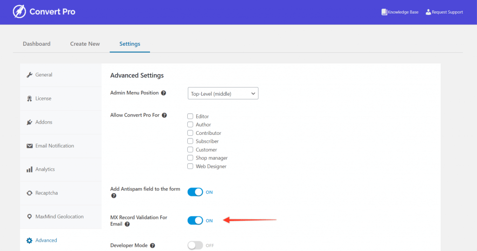477x251 pixels.
Task: Enable Convert Pro for Shop manager
Action: [x=190, y=158]
